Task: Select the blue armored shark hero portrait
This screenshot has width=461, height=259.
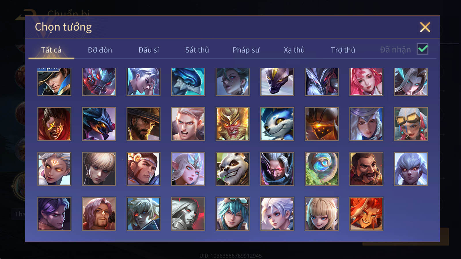Action: point(188,82)
